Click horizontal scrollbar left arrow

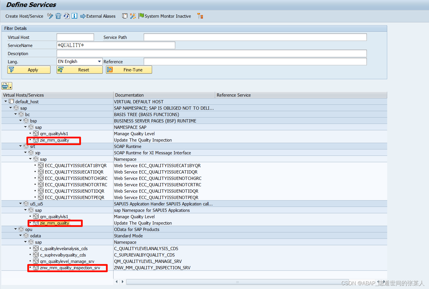coord(117,281)
